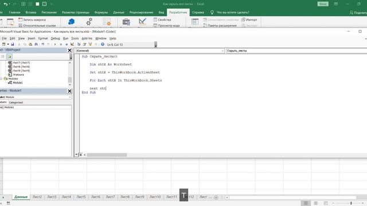Click the Toggle Folders icon in Project pane
This screenshot has width=367, height=206.
point(9,57)
